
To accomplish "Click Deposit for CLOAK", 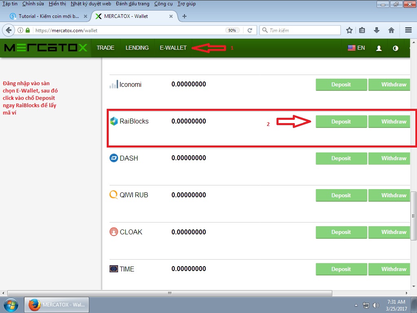I will click(x=341, y=232).
